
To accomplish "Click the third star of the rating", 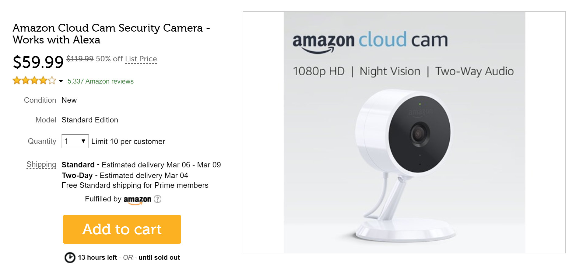I will point(34,81).
